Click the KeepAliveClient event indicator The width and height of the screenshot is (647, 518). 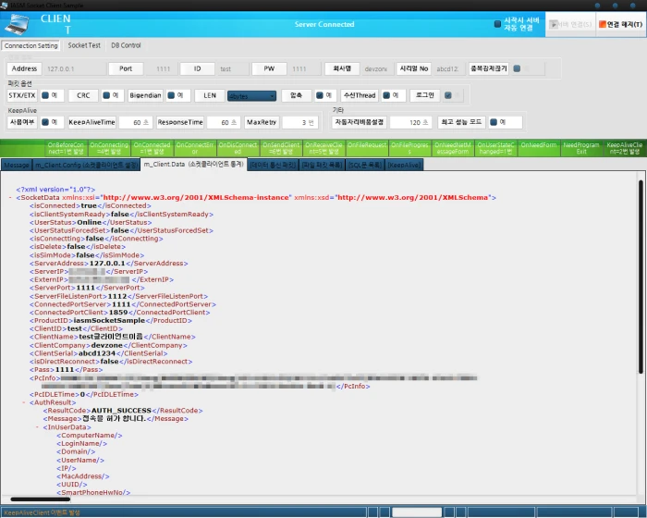coord(624,148)
